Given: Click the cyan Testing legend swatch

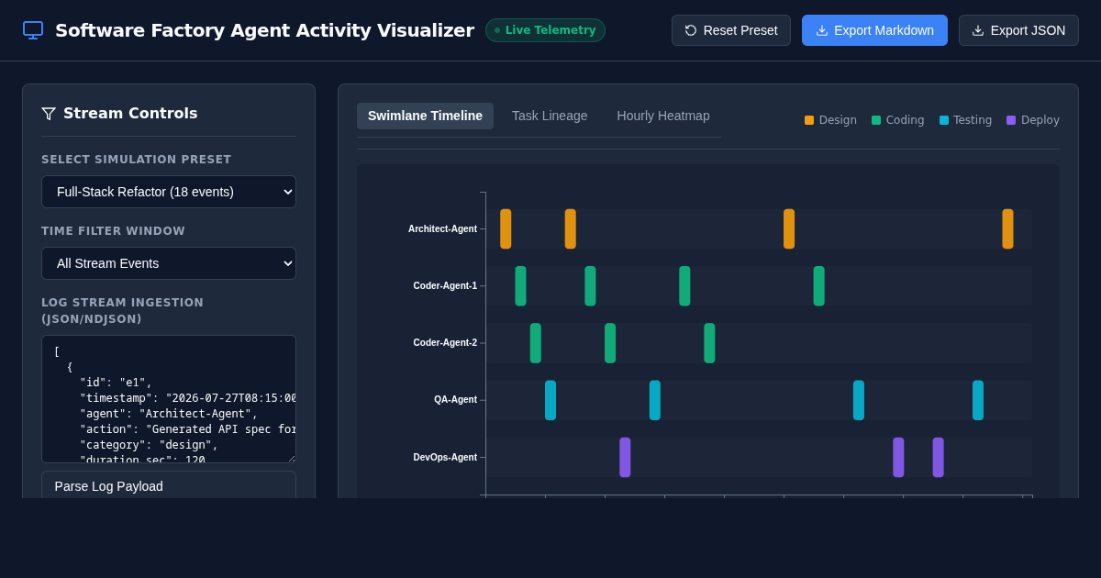Looking at the screenshot, I should 944,120.
